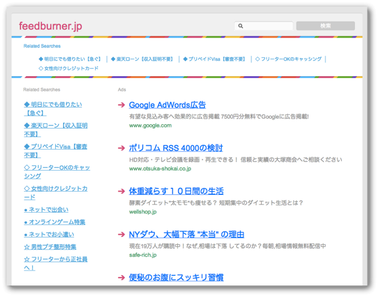
Task: Open top bar link 楽天ローン【収入証明不要】
Action: point(142,59)
